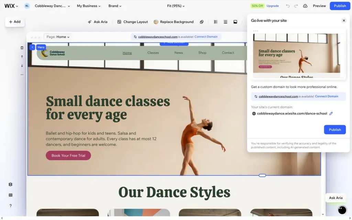This screenshot has height=220, width=352.
Task: Select the Our Dance Styles heading
Action: (x=174, y=192)
